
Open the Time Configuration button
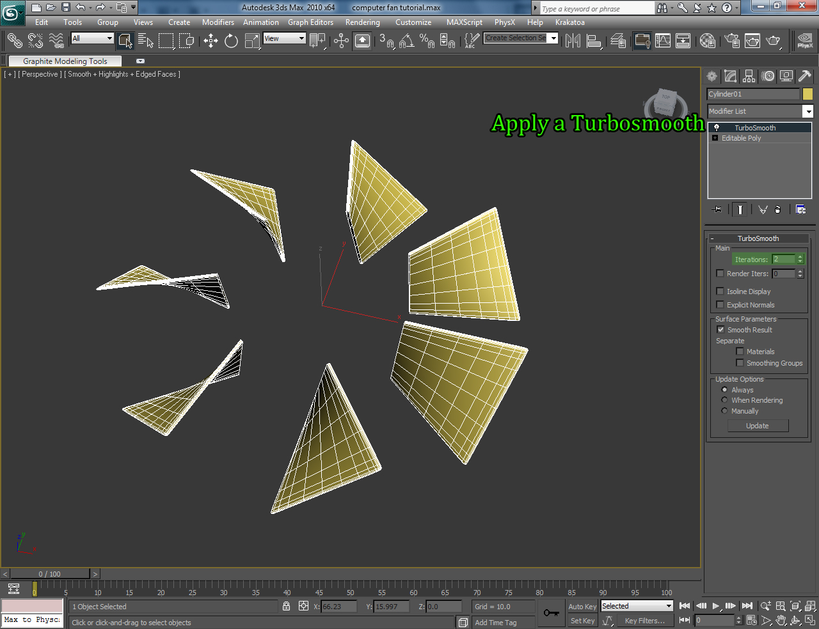(x=752, y=620)
